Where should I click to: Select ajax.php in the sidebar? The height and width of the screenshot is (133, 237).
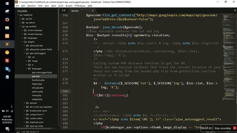(x=36, y=76)
